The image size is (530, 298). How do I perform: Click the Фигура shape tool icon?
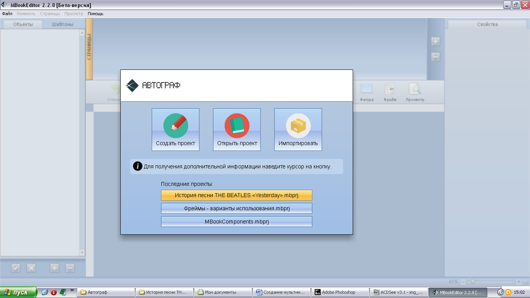(367, 89)
